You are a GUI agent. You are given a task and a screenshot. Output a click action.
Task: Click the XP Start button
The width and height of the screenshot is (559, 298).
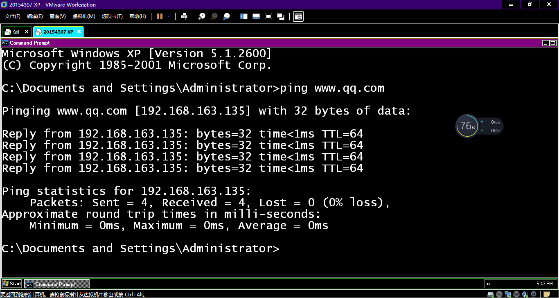coord(12,284)
